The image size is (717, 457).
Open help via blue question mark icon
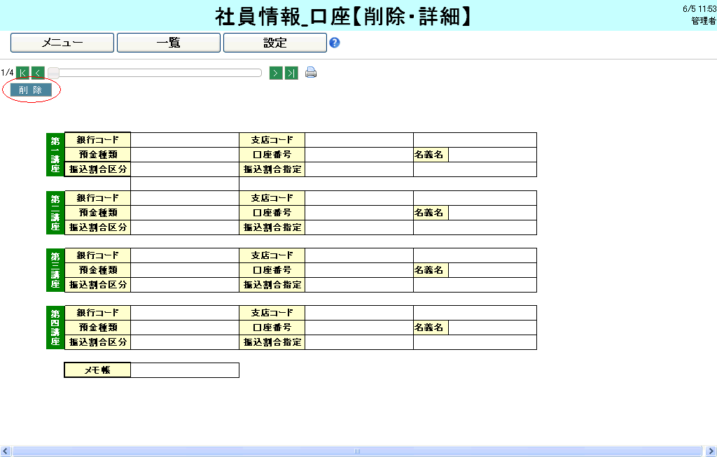(x=335, y=43)
